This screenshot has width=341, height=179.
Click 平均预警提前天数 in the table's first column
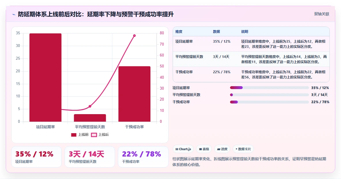click(x=189, y=56)
